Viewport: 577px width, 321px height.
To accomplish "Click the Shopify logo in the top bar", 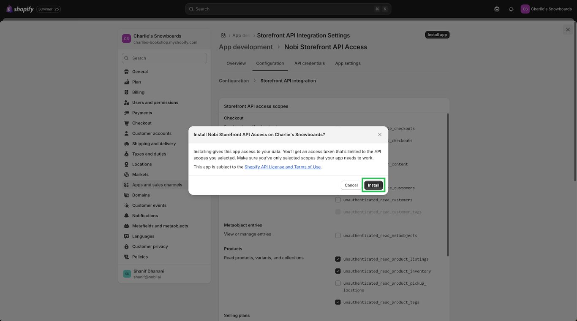I will click(20, 9).
